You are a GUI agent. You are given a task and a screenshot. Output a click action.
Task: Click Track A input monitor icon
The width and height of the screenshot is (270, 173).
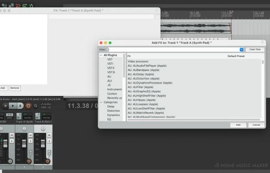click(30, 154)
